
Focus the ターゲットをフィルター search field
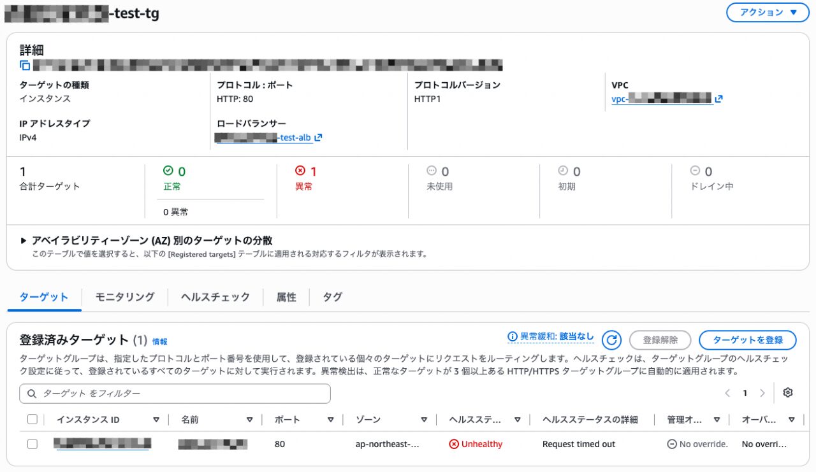[x=175, y=394]
